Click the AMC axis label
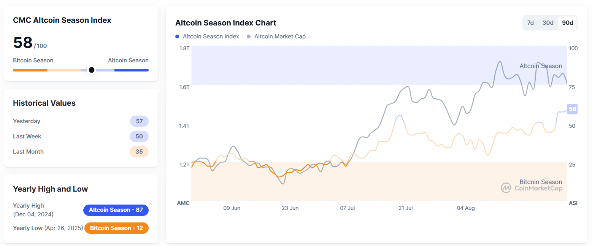 (x=183, y=203)
